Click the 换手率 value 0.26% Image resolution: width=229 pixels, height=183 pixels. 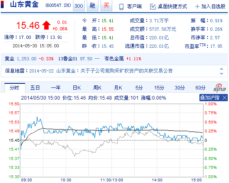(216, 29)
